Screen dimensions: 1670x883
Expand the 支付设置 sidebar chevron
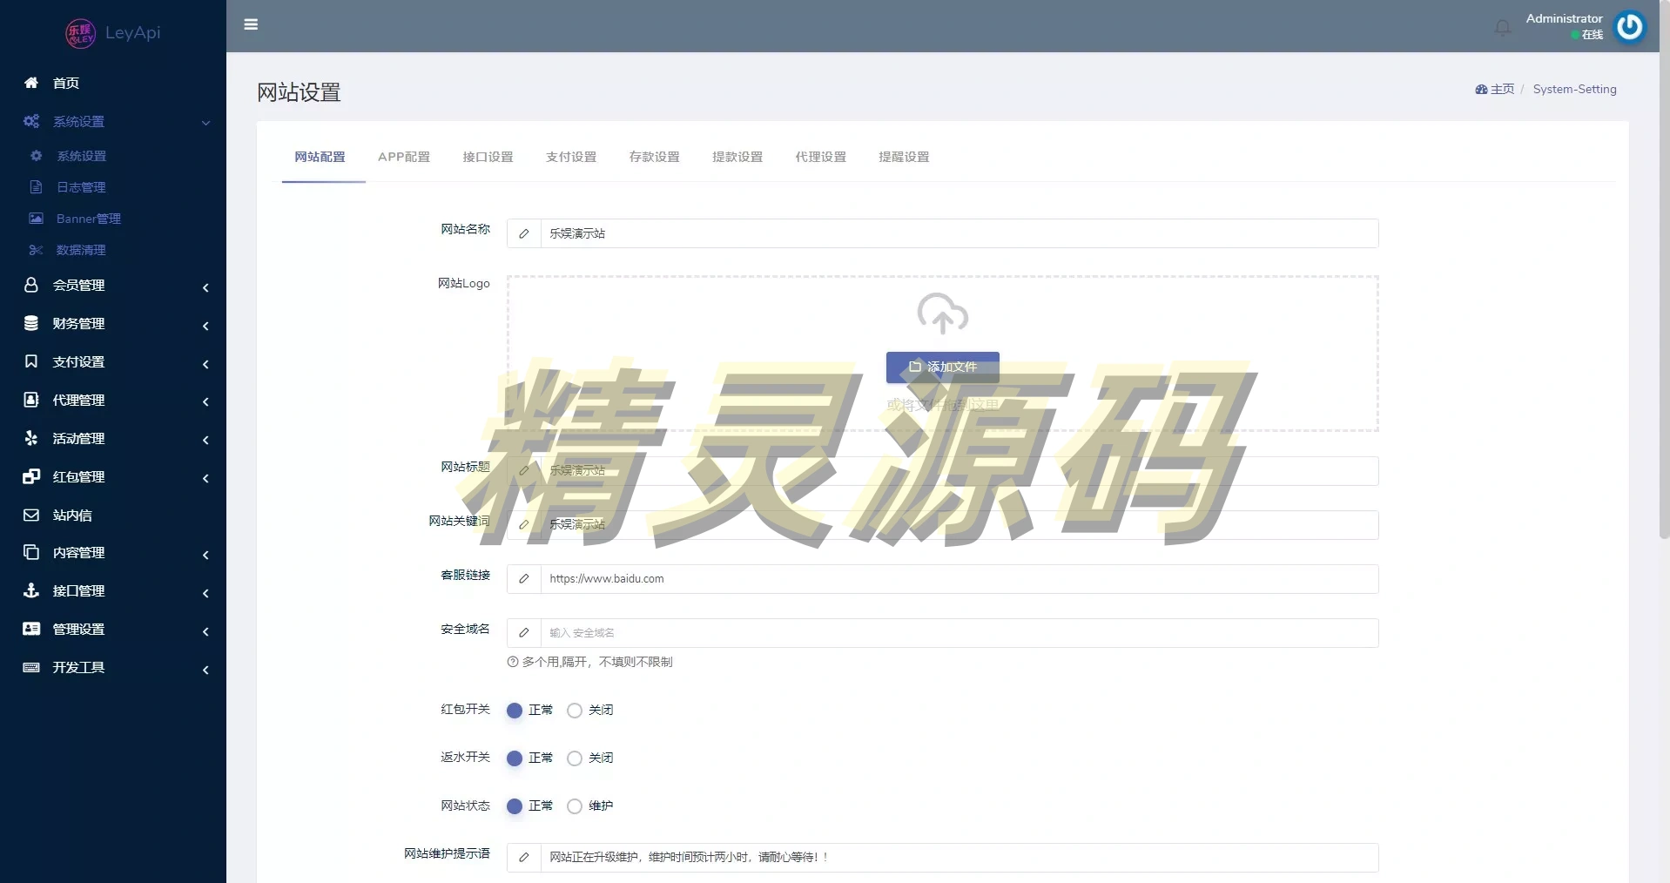coord(205,364)
